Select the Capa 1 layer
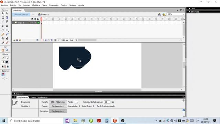The width and height of the screenshot is (220, 124). (x=21, y=23)
